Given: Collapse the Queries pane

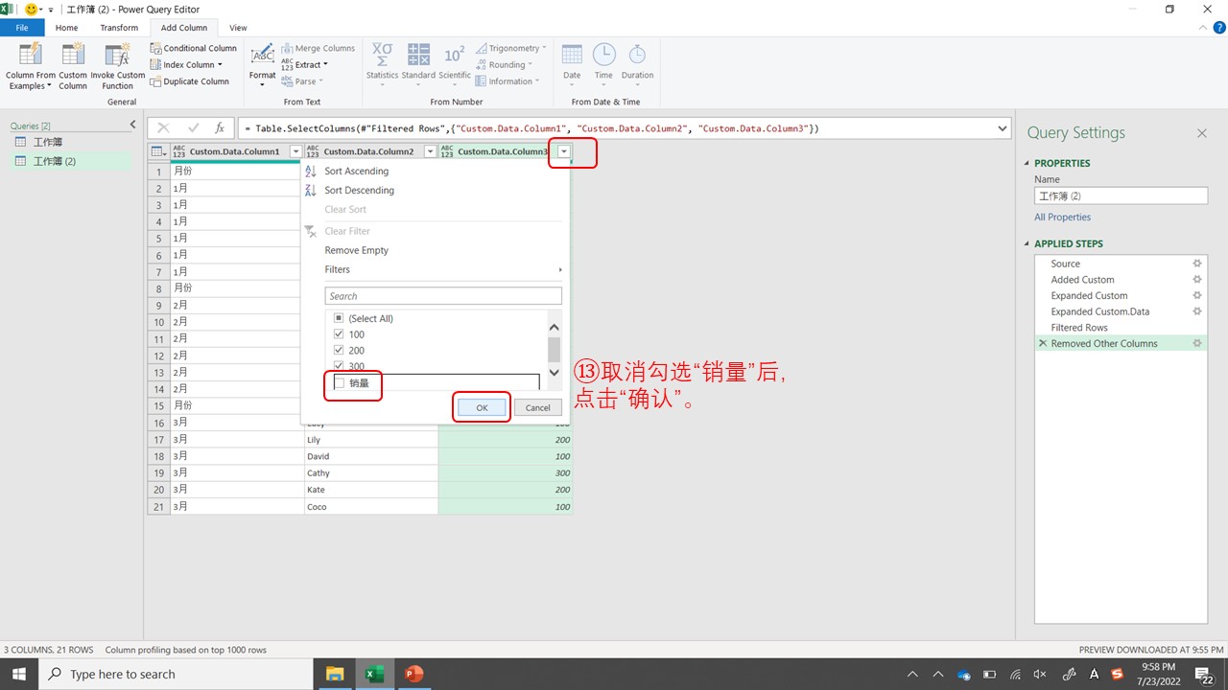Looking at the screenshot, I should 133,126.
